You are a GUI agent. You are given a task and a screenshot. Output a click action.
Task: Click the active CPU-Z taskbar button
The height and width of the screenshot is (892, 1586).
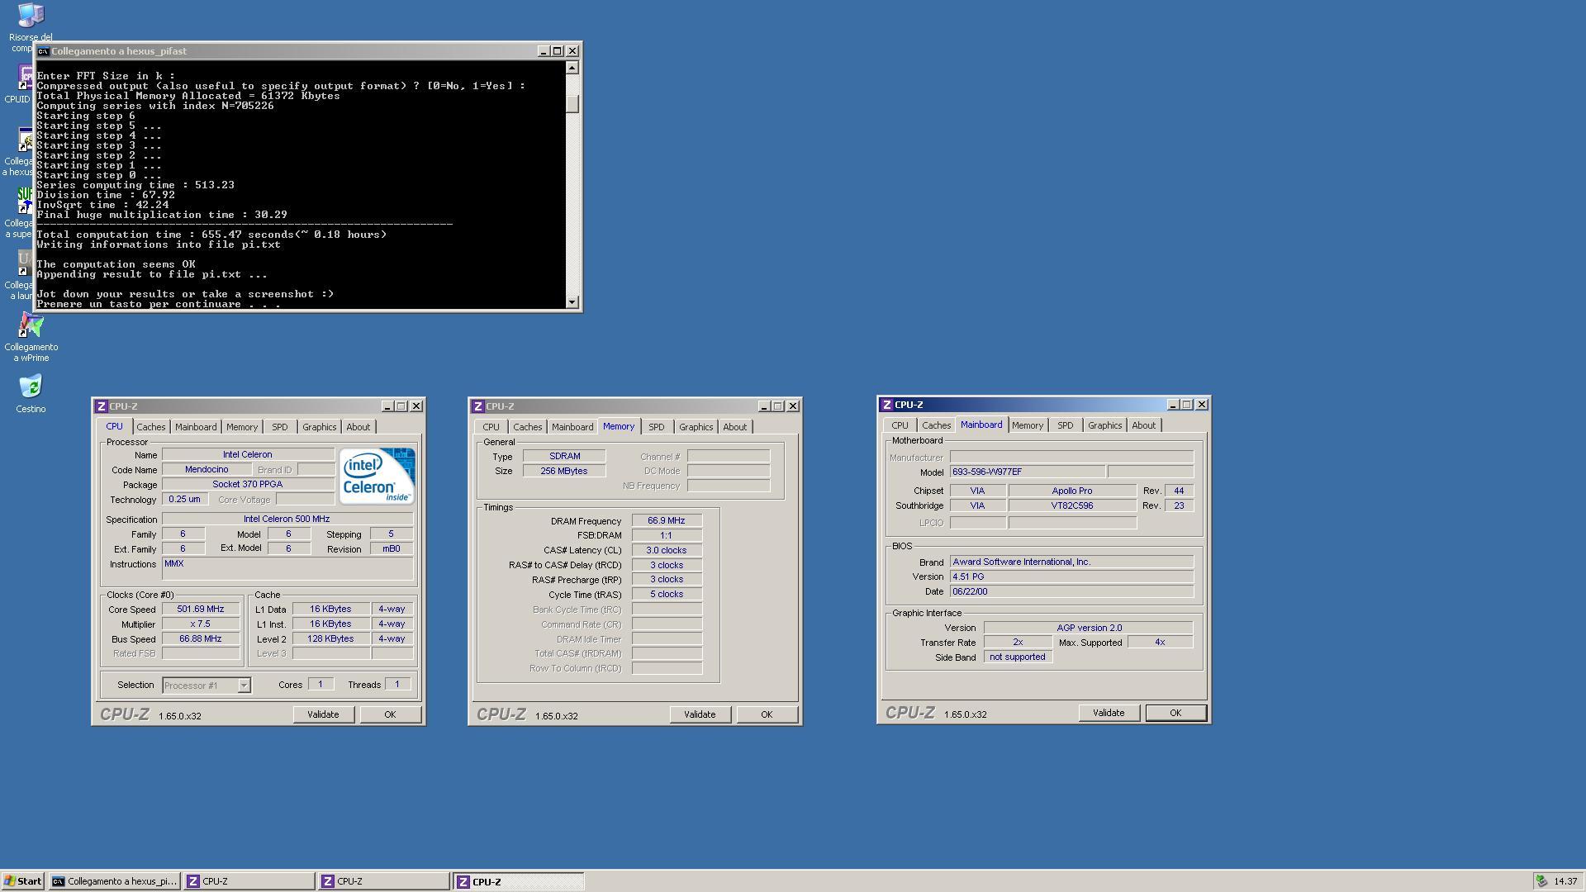519,881
